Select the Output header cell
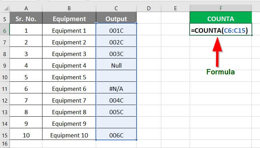This screenshot has width=260, height=148. coord(116,19)
